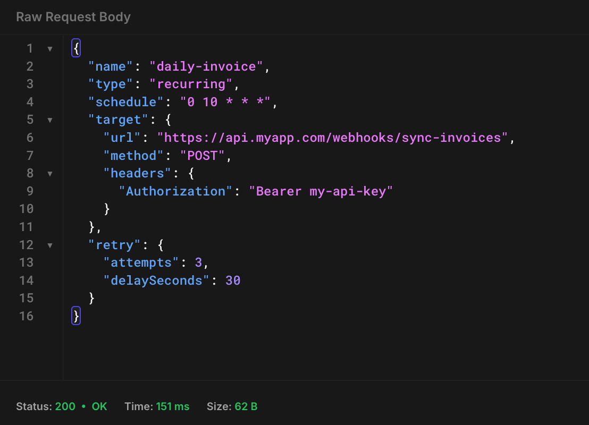Collapse the "target" block fold arrow
The height and width of the screenshot is (425, 589).
tap(50, 120)
